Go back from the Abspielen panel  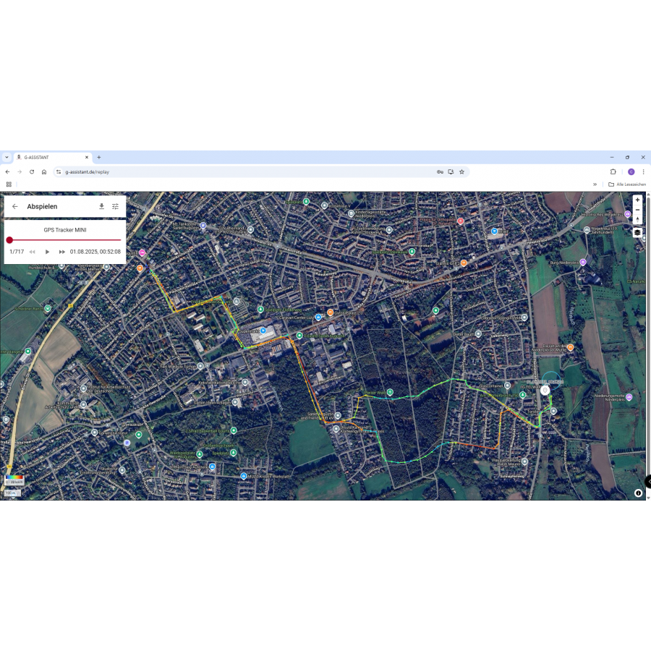click(x=15, y=206)
